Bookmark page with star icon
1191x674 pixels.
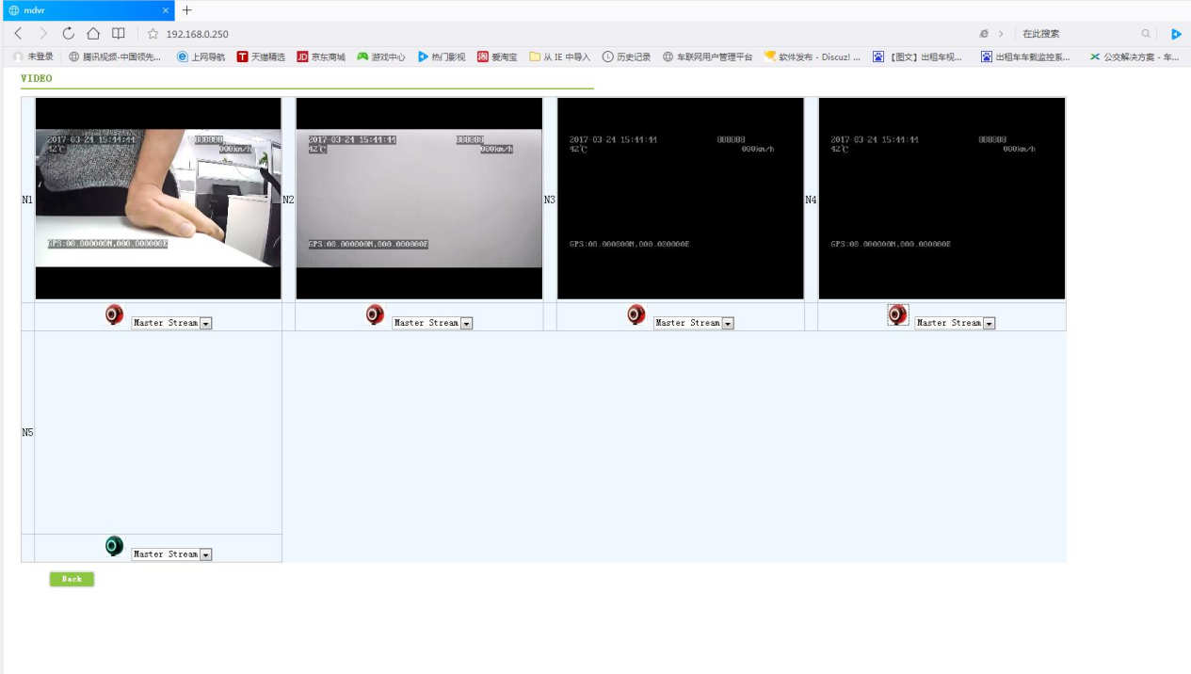(x=153, y=34)
